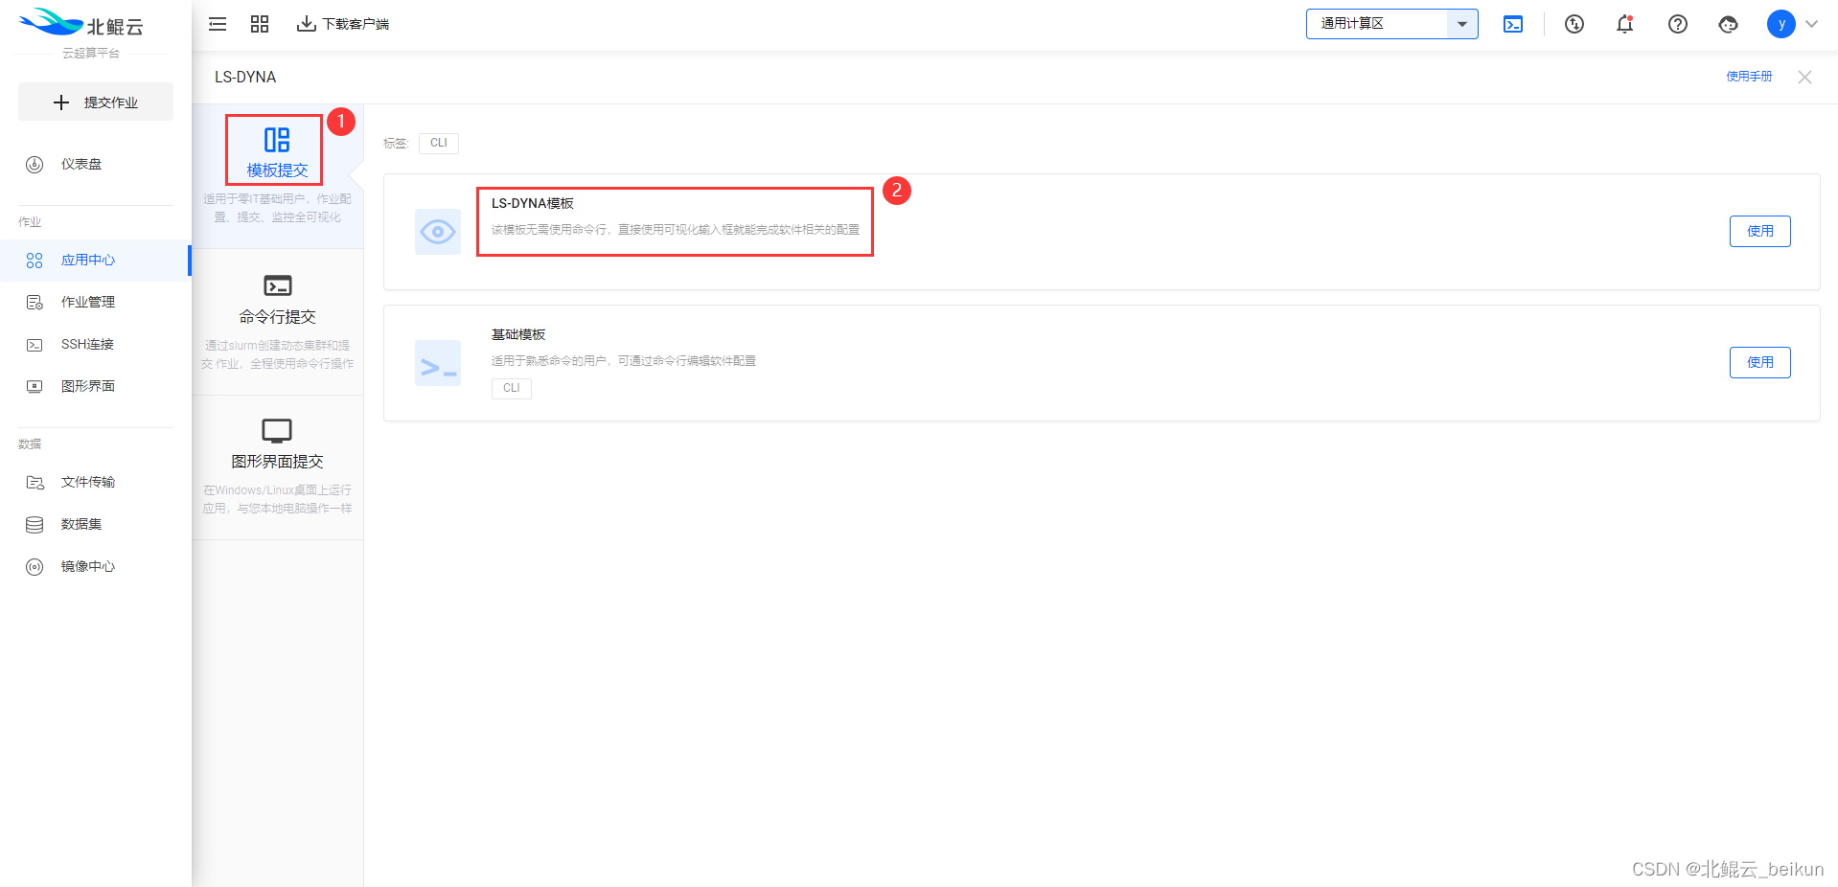Screen dimensions: 1838x887
Task: Click the SSH连接 terminal icon
Action: 34,345
